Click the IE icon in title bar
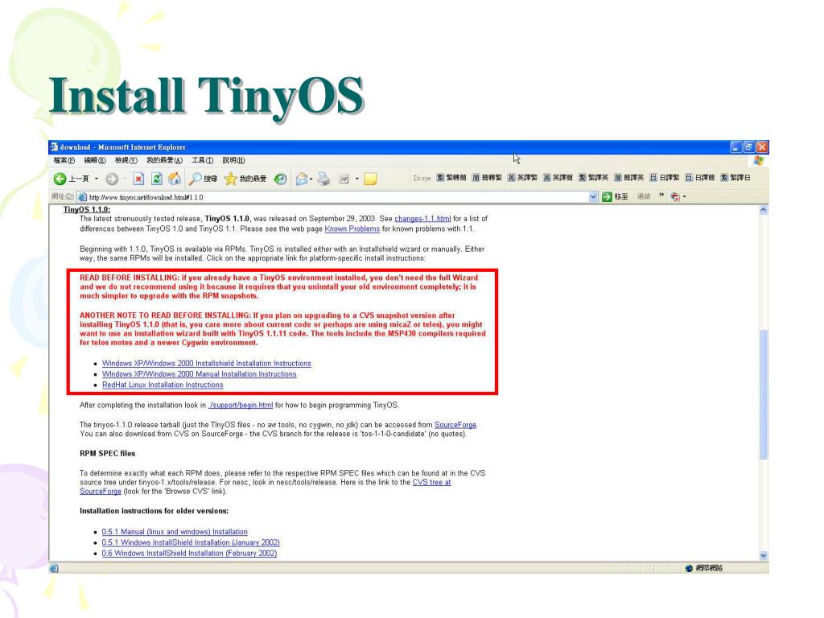824x618 pixels. [54, 146]
